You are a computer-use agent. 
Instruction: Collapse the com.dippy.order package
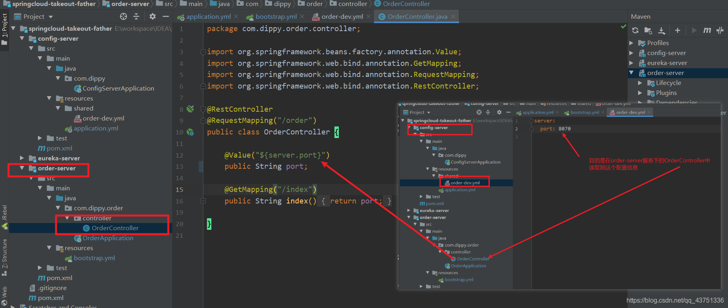coord(58,208)
